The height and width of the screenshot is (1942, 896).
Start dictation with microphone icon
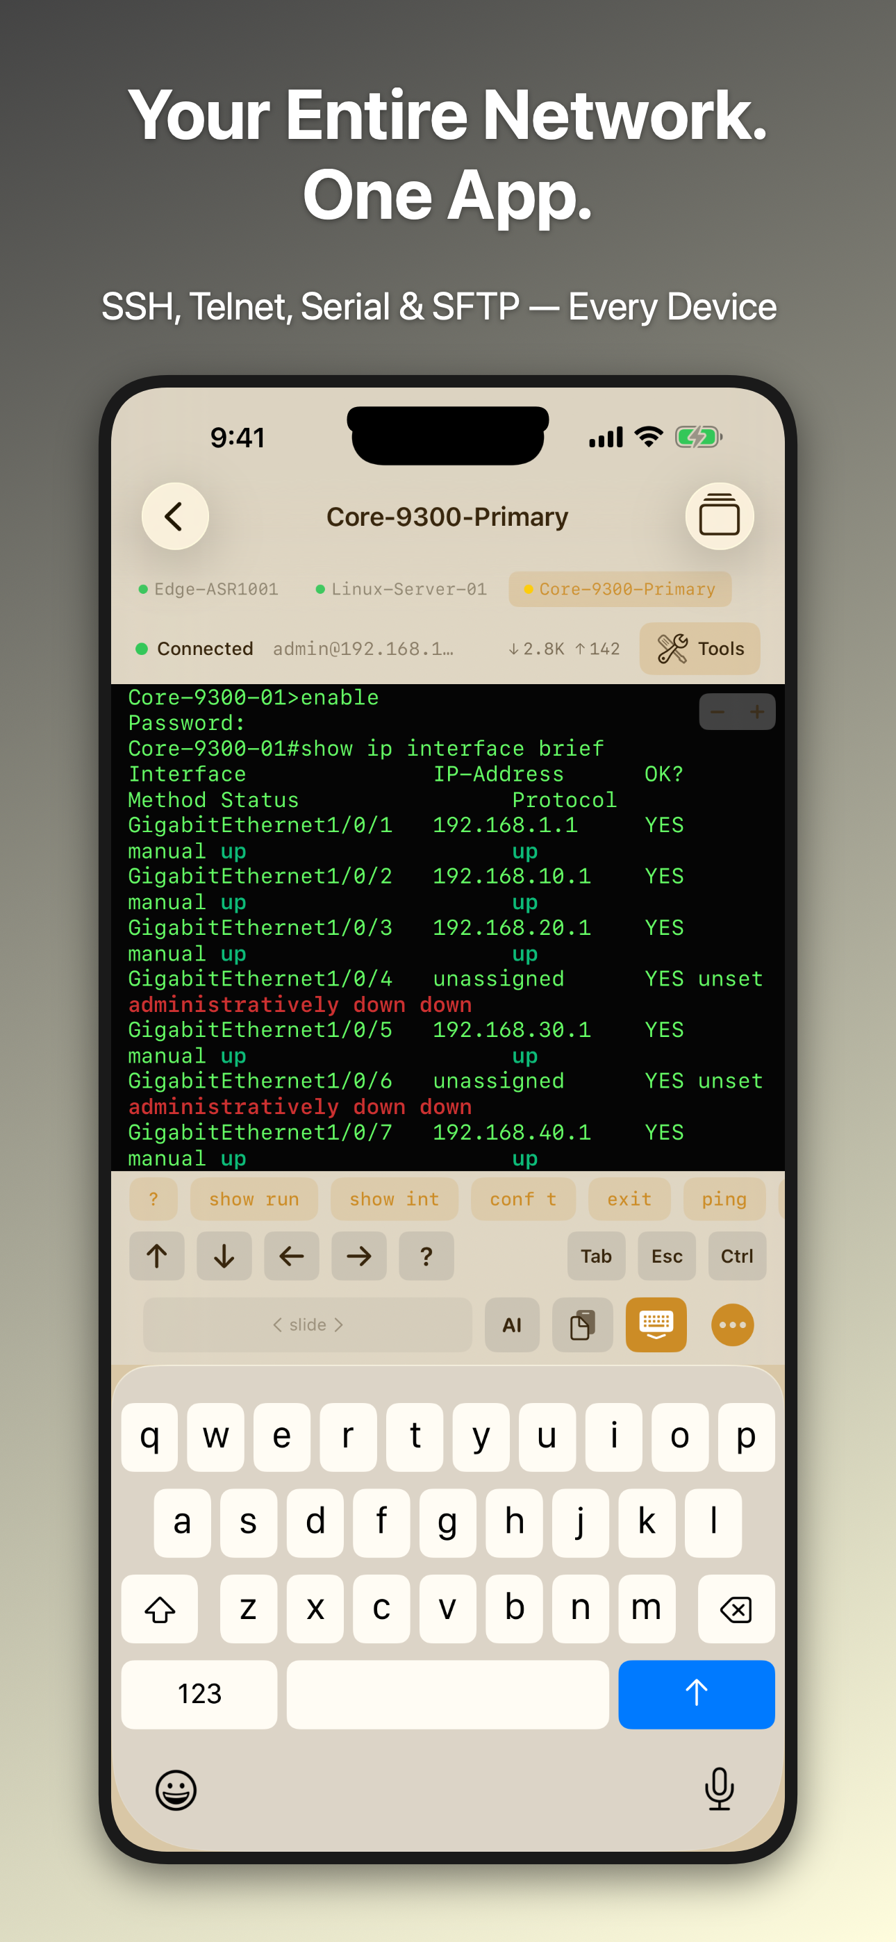(x=719, y=1789)
